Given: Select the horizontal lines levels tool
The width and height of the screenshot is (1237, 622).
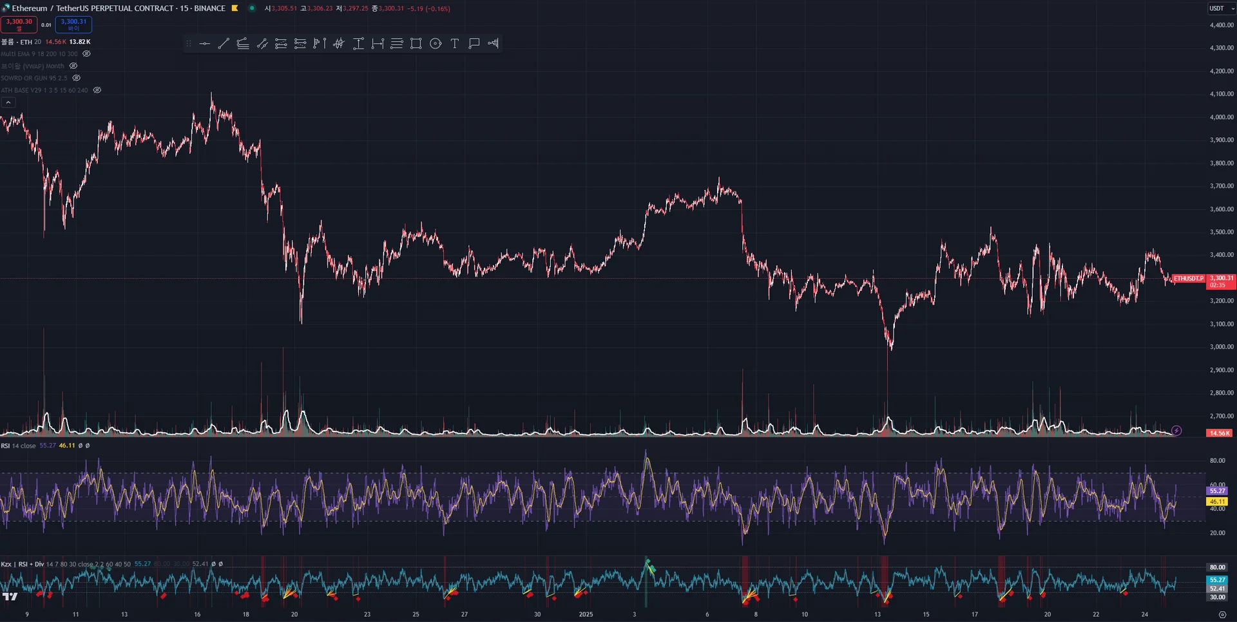Looking at the screenshot, I should tap(397, 44).
